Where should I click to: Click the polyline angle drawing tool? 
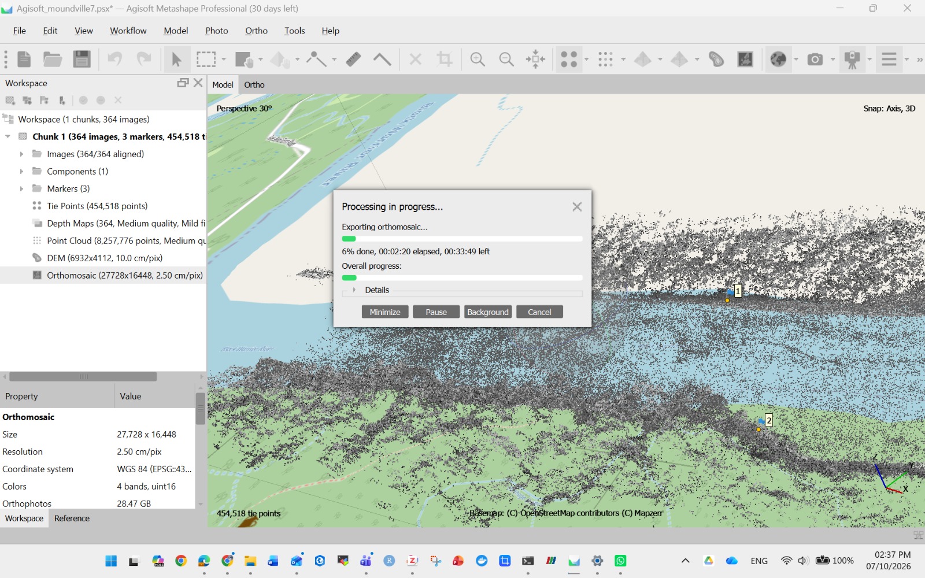pos(382,59)
